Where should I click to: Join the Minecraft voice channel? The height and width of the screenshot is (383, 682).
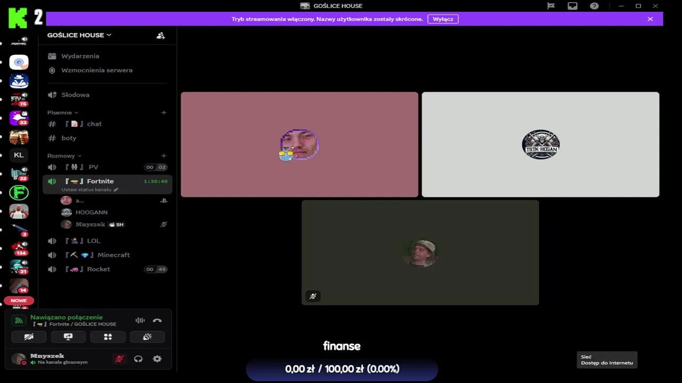pos(107,255)
